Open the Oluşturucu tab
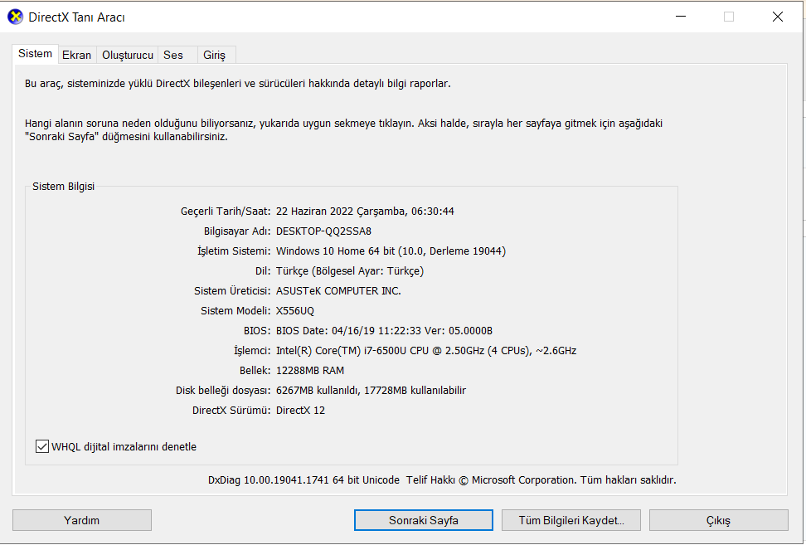 (128, 55)
